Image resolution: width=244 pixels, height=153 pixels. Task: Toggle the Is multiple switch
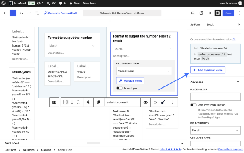tap(119, 88)
